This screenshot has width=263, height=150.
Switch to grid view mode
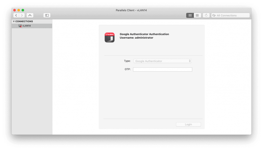(190, 15)
